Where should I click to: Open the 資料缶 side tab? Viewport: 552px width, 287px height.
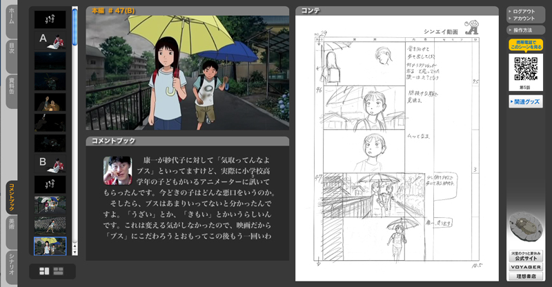pyautogui.click(x=12, y=92)
